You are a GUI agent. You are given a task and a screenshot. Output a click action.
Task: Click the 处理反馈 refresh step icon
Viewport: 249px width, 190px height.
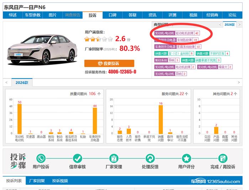point(150,158)
